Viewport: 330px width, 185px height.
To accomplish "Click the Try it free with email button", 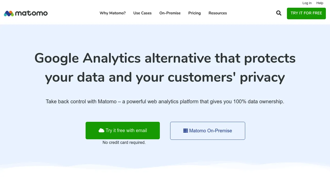I will (123, 131).
